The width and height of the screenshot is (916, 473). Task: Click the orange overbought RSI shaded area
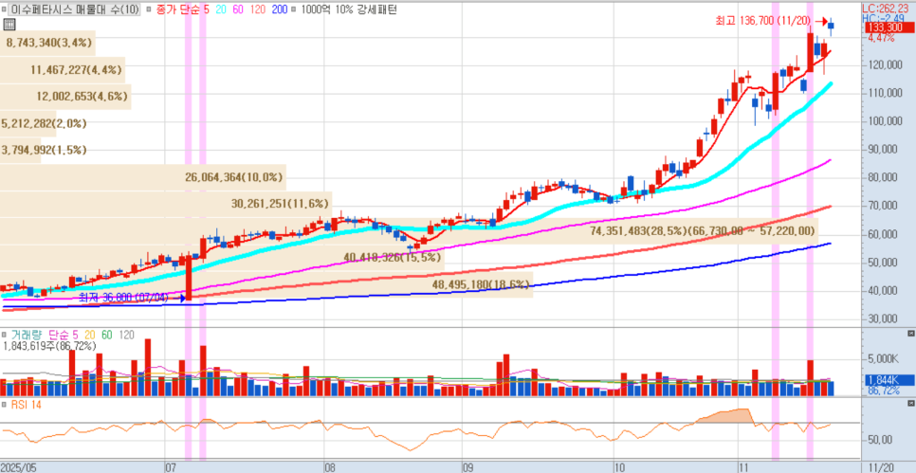(x=724, y=416)
